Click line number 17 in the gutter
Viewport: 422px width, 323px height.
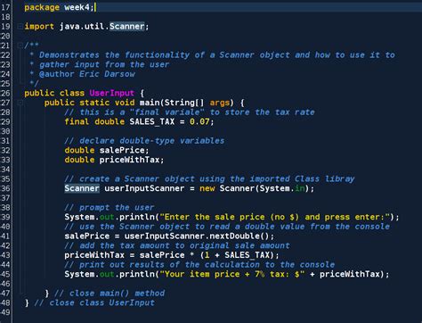pos(5,7)
